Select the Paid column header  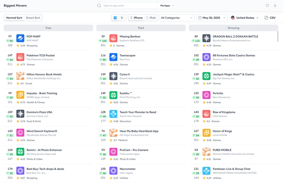tap(141, 28)
